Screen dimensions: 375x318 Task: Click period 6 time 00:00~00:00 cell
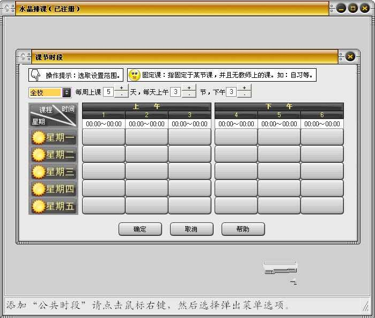point(322,124)
